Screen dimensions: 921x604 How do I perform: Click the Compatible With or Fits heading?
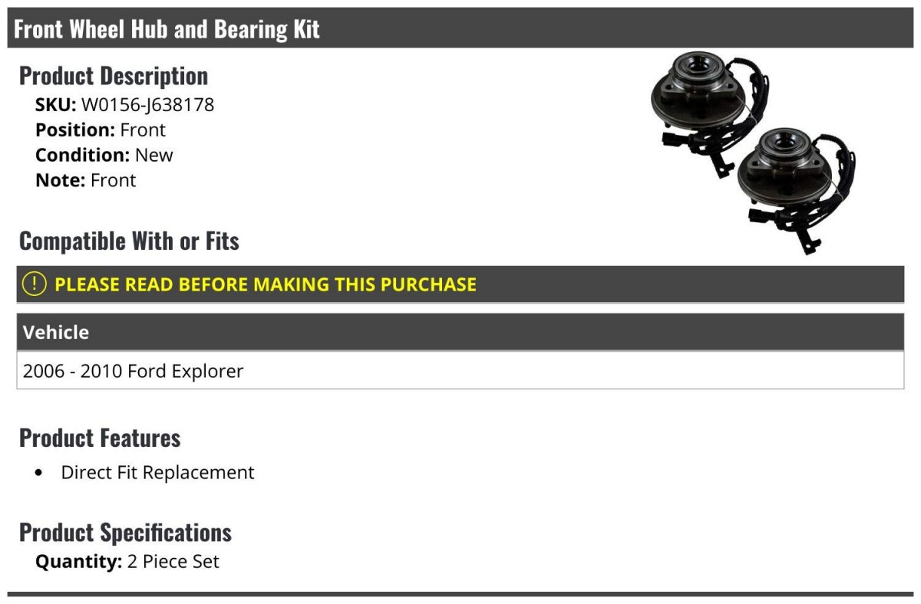point(129,241)
